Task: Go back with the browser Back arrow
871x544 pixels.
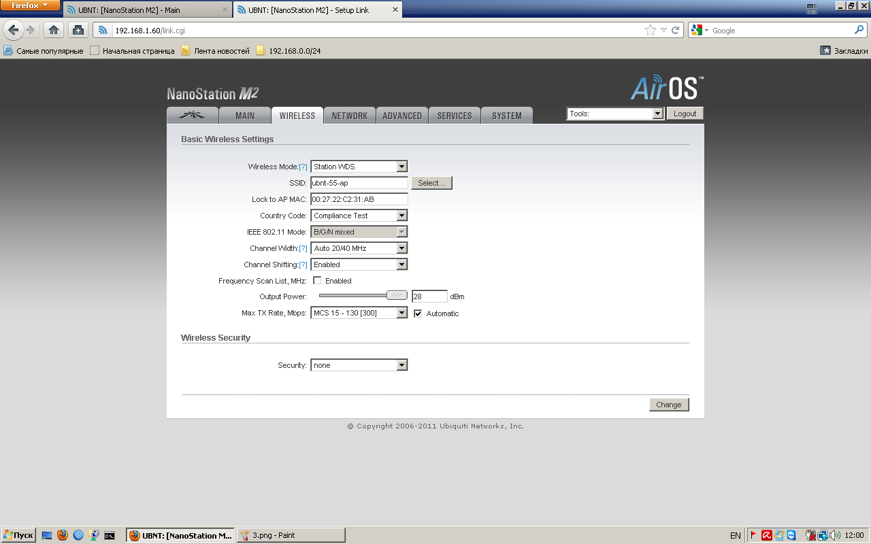Action: [13, 30]
